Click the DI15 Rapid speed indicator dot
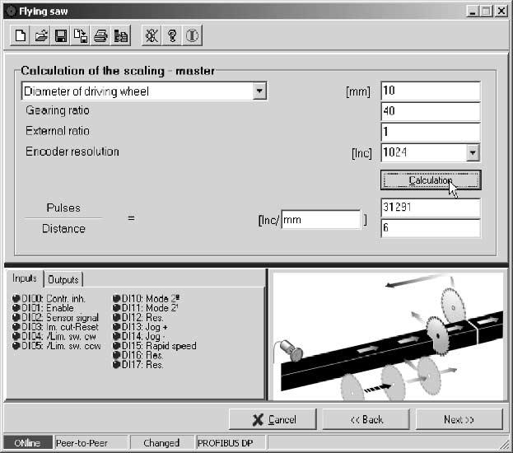The image size is (513, 453). pos(116,346)
